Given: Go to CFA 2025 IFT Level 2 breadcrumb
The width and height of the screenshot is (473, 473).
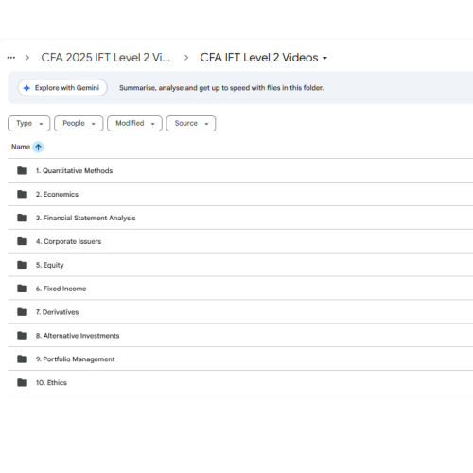Looking at the screenshot, I should coord(106,58).
